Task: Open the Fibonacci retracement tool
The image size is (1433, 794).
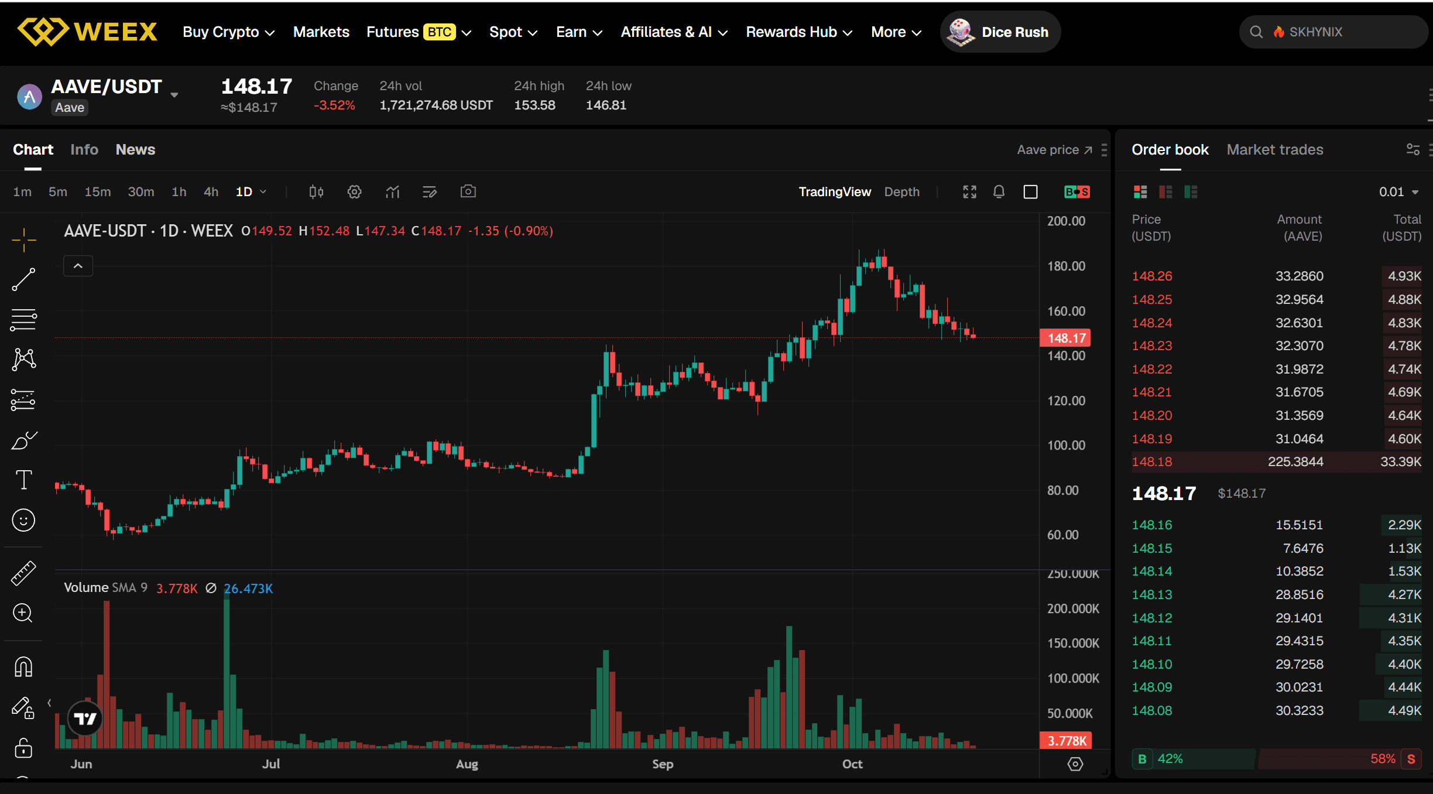Action: [23, 320]
